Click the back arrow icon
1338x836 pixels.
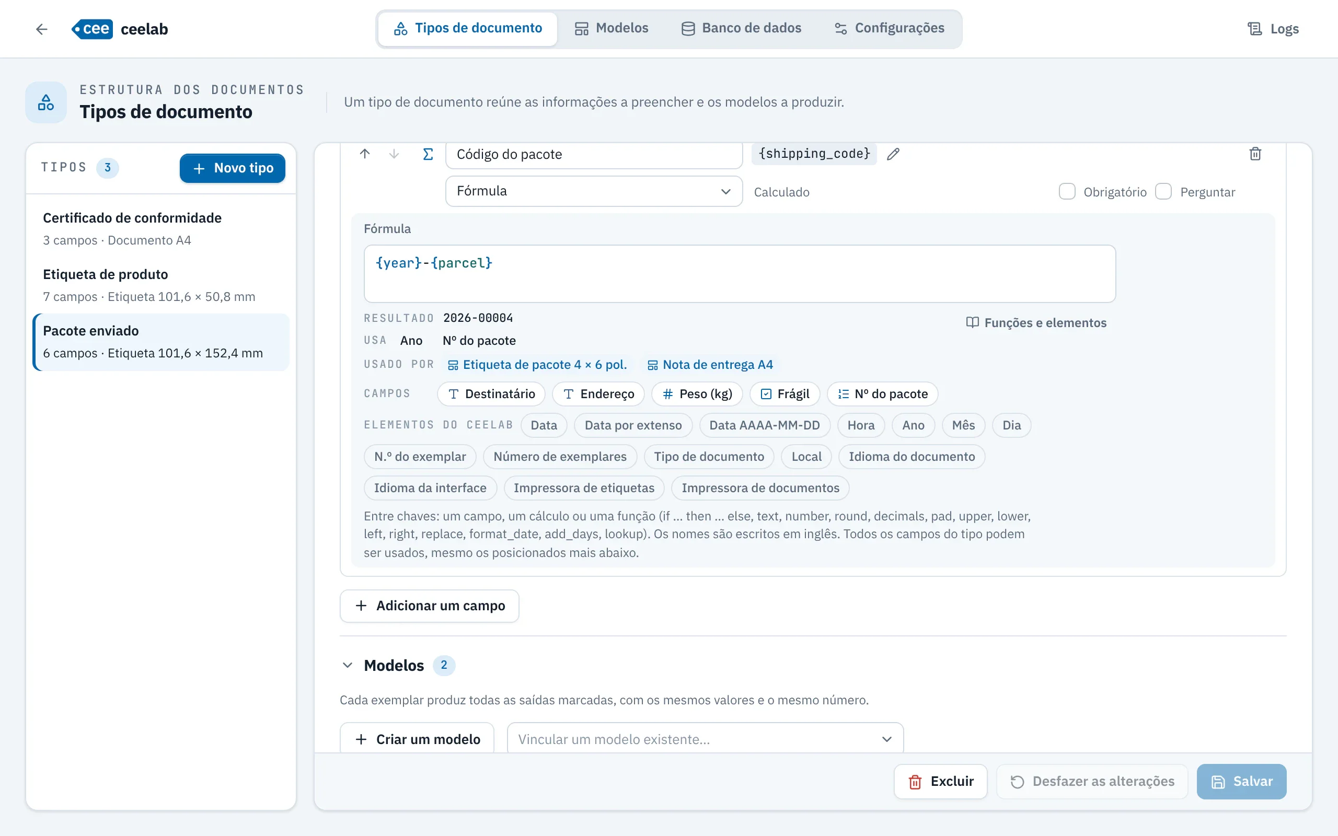click(x=41, y=29)
